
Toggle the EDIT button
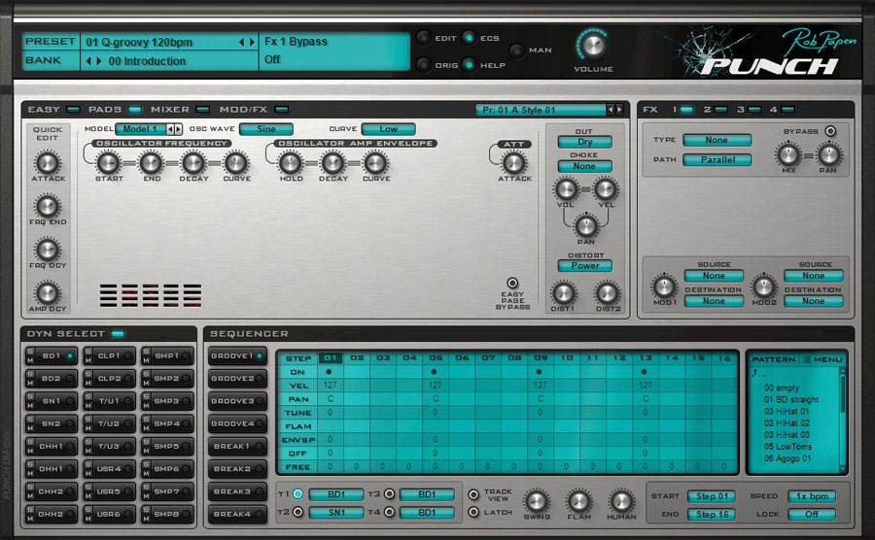424,38
